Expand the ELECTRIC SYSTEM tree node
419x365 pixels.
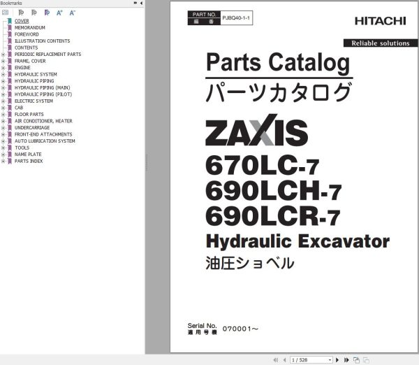pos(3,101)
